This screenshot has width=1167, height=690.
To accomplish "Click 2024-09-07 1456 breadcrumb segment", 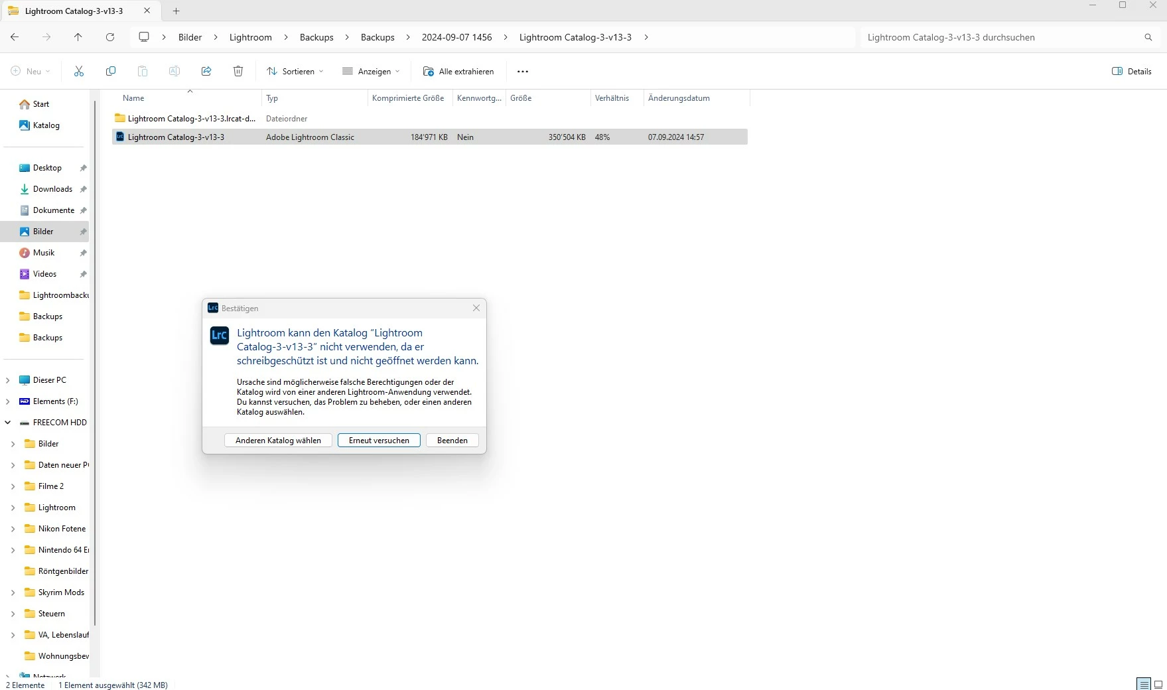I will point(457,37).
